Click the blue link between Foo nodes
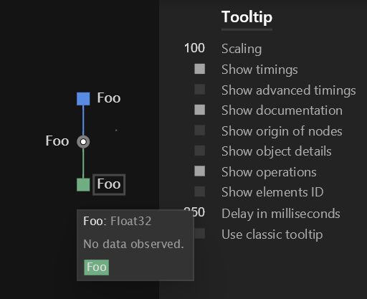This screenshot has width=367, height=299. [x=83, y=120]
